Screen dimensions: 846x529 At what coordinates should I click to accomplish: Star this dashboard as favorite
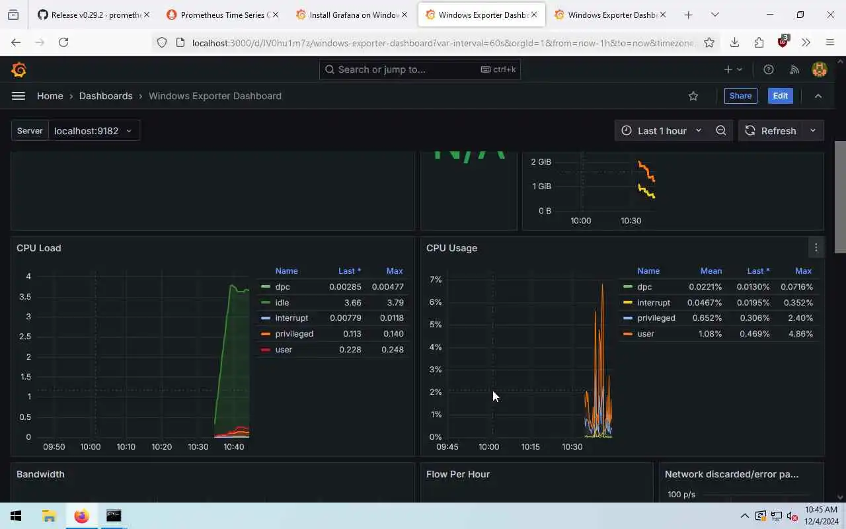[x=693, y=96]
